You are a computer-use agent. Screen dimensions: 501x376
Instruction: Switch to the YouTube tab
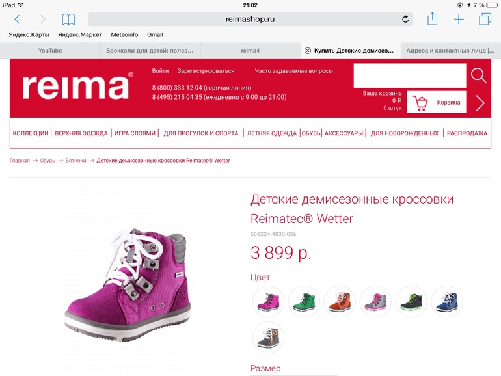[50, 51]
